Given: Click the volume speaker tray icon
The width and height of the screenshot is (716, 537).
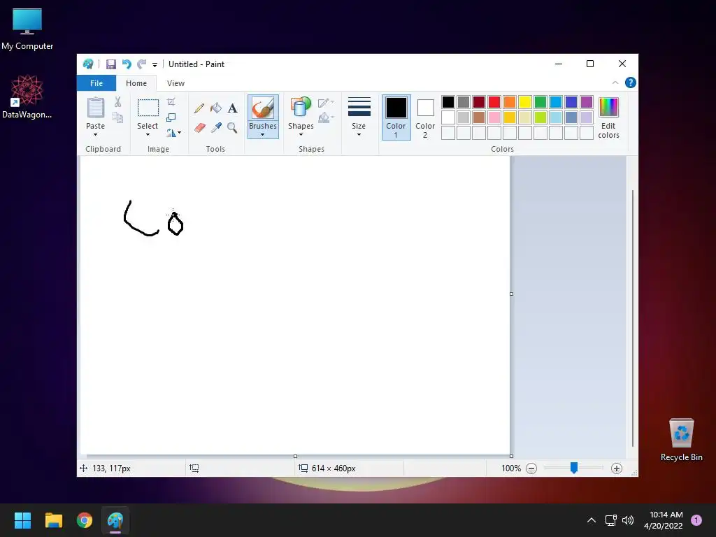Looking at the screenshot, I should click(628, 520).
